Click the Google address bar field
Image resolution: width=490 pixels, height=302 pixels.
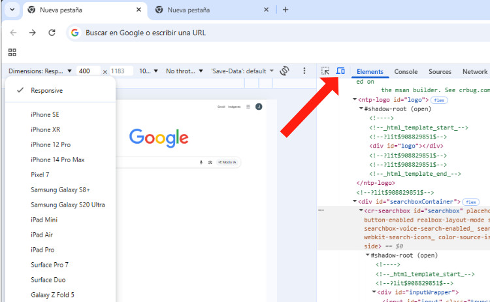coord(278,33)
